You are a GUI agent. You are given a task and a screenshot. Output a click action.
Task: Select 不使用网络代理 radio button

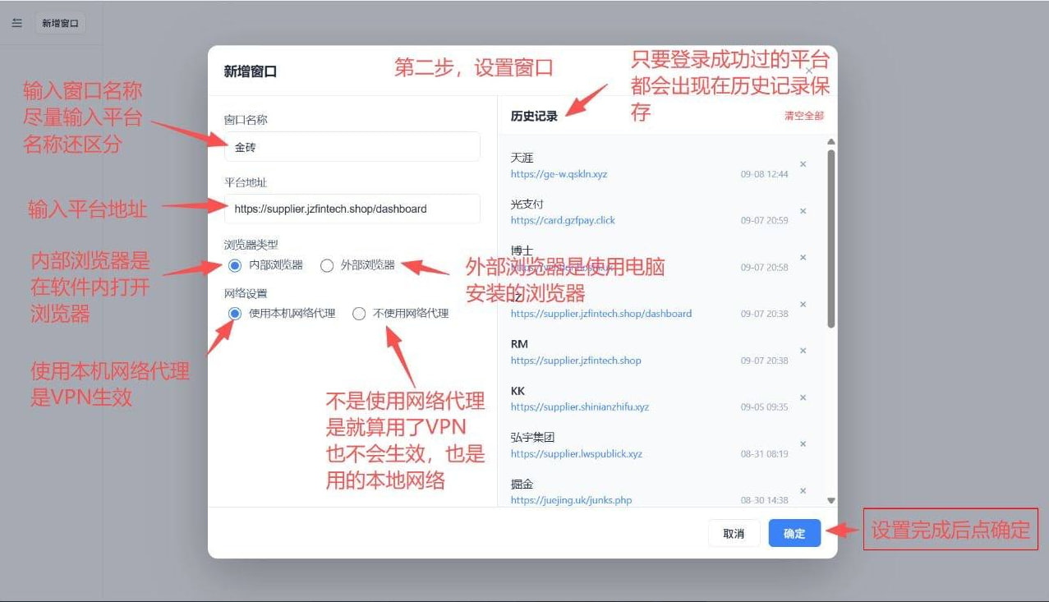coord(359,314)
